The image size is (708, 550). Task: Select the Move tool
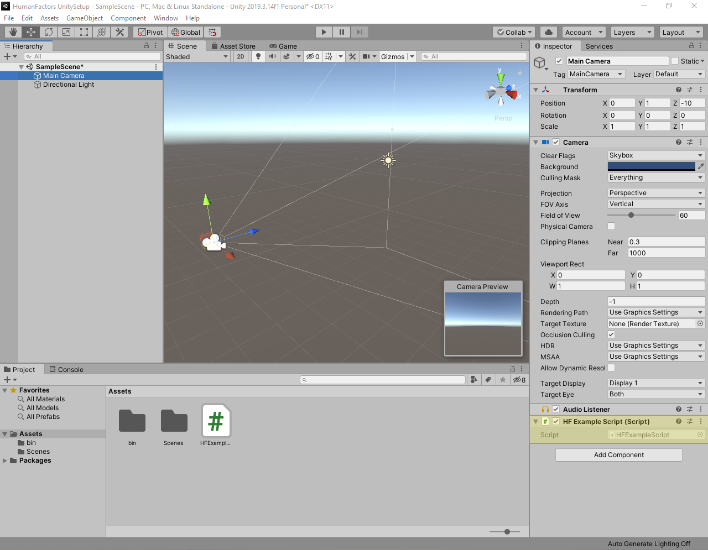pyautogui.click(x=31, y=32)
